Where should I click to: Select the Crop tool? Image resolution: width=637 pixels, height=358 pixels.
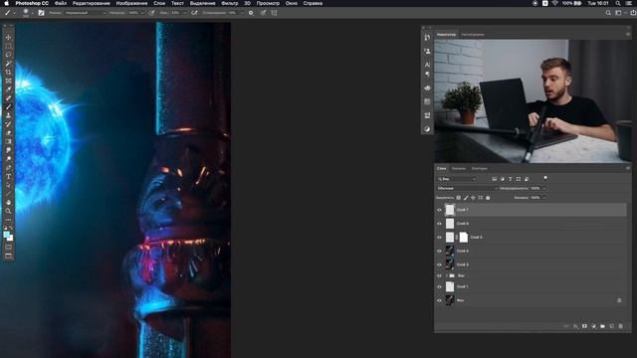(8, 73)
